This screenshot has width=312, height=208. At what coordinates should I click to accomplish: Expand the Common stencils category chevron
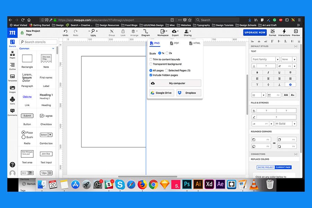coord(53,49)
